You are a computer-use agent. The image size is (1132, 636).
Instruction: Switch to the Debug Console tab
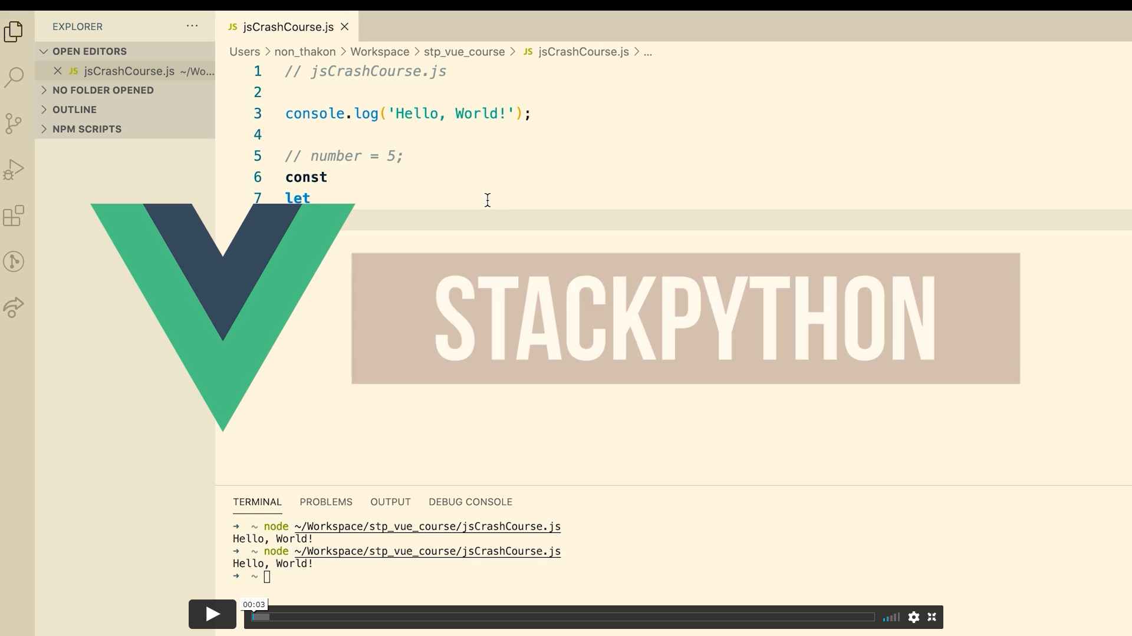pyautogui.click(x=470, y=502)
